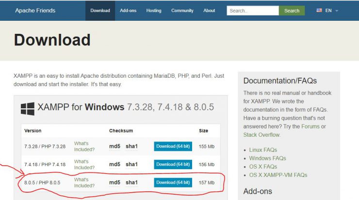Screen dimensions: 359x200
Task: Click the 8.0.5 / PHP 8.0.5 version text
Action: (42, 183)
